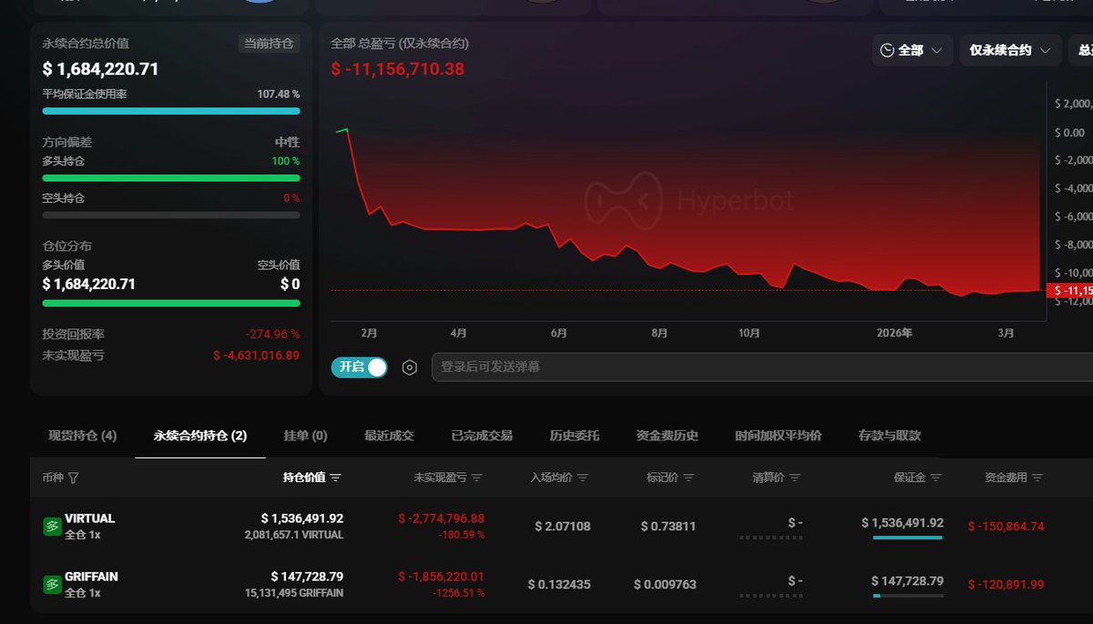The image size is (1093, 624).
Task: Sort by 持仓价值 column icon
Action: (x=335, y=478)
